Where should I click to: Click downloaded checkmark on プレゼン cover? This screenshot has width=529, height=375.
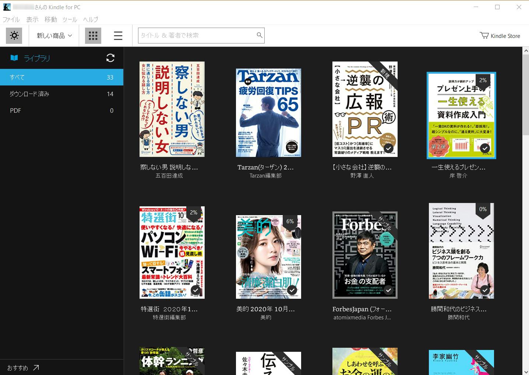pyautogui.click(x=485, y=148)
